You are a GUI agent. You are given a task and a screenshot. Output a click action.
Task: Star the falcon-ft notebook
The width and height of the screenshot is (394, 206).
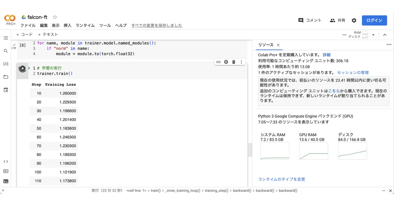(x=55, y=17)
